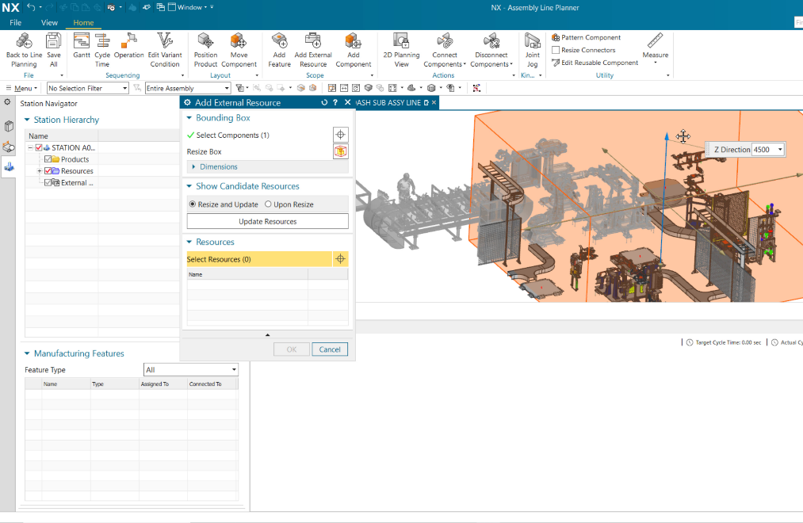Toggle the External node checkbox

click(48, 183)
